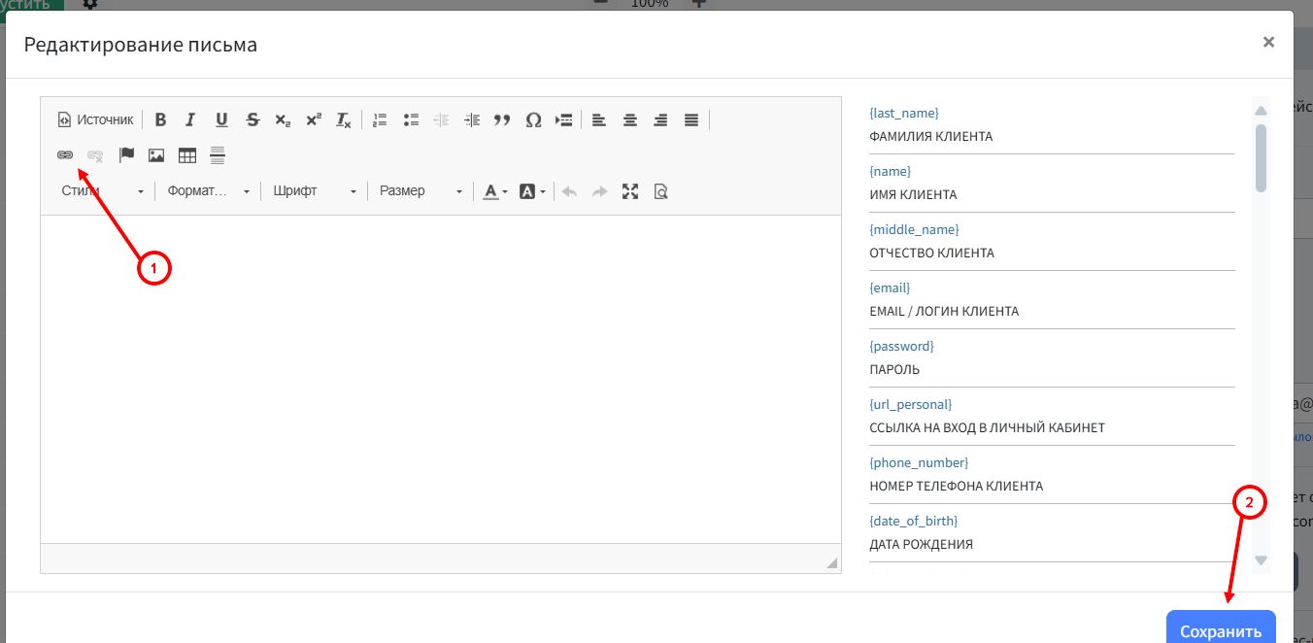Select the text ФАМИЛИЯ КЛИЕНТА

[x=930, y=137]
